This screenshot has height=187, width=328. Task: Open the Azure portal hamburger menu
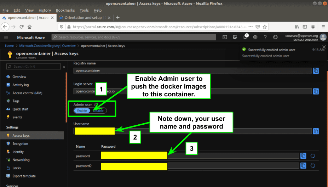tap(6, 37)
